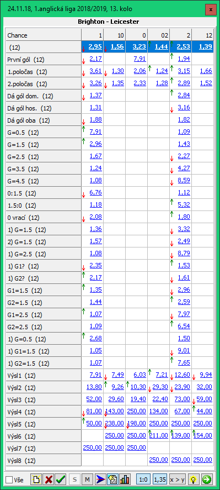Viewport: 220px width, 490px height.
Task: Click Výsl6 odds 154,00
Action: (203, 436)
